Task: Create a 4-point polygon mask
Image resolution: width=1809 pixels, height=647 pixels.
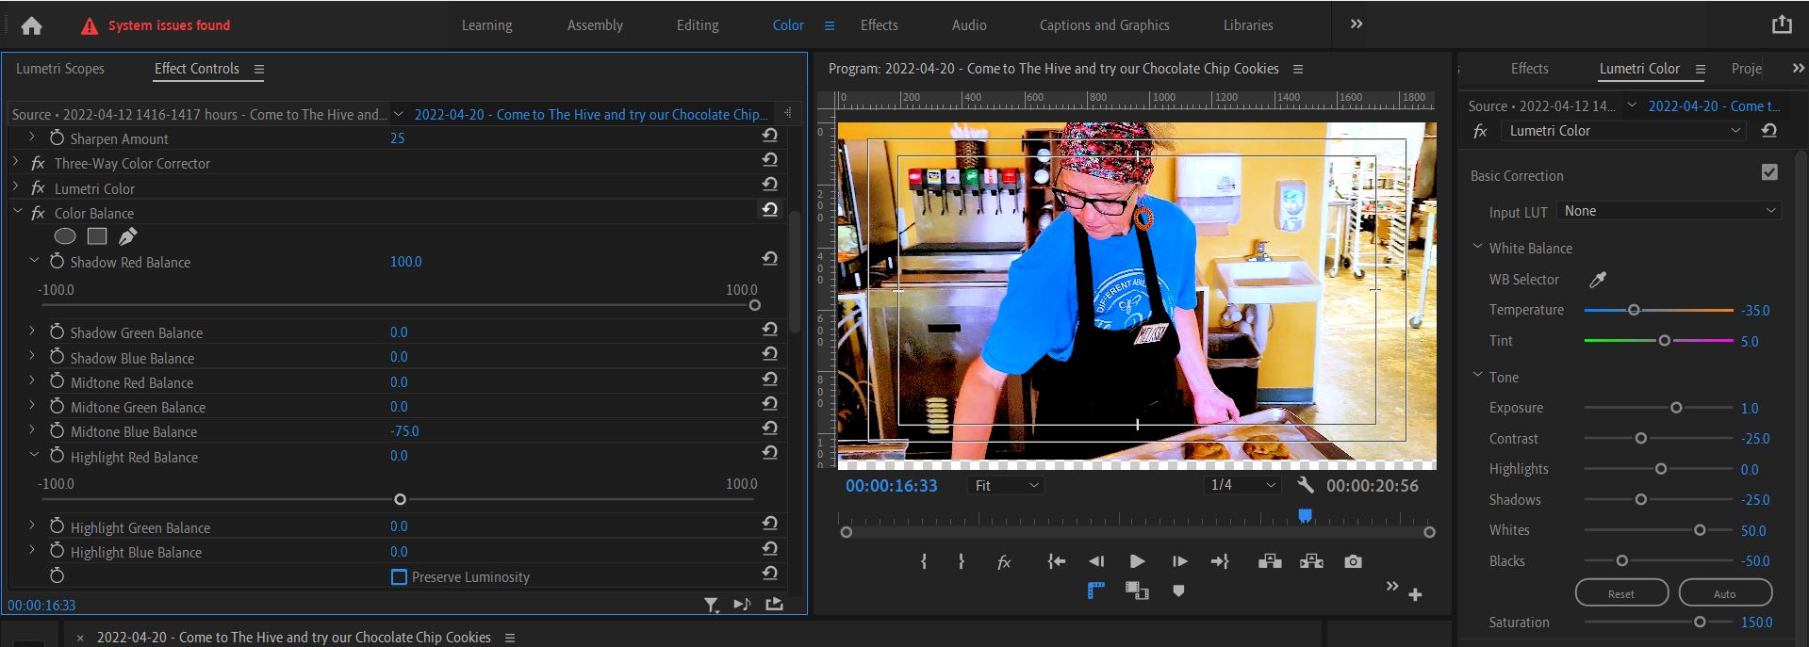Action: (x=97, y=236)
